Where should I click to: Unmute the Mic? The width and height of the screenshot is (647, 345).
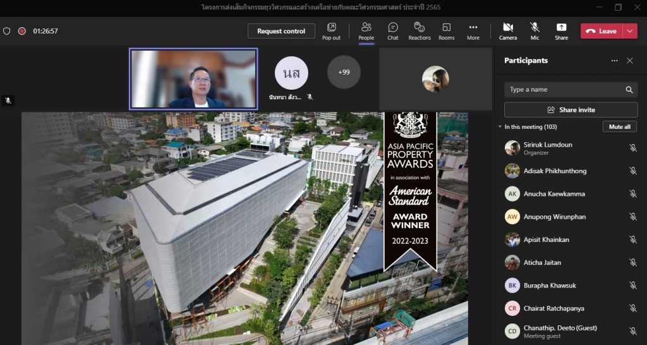(x=535, y=31)
